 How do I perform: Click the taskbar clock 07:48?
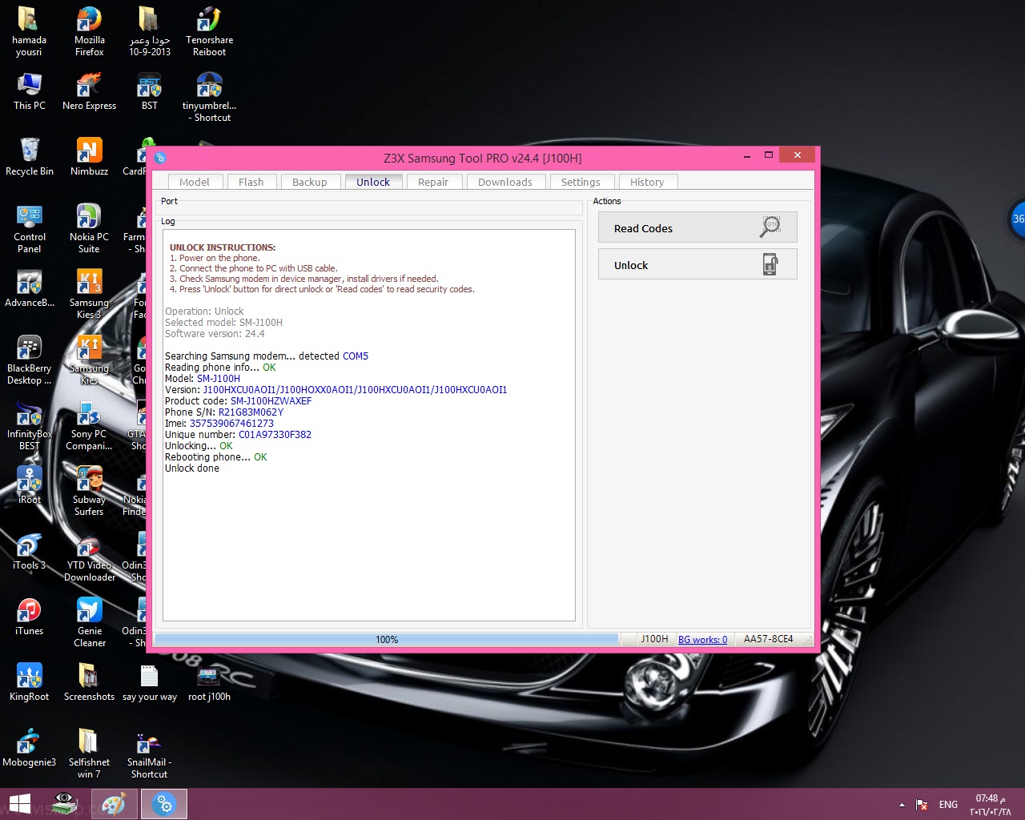click(x=991, y=805)
